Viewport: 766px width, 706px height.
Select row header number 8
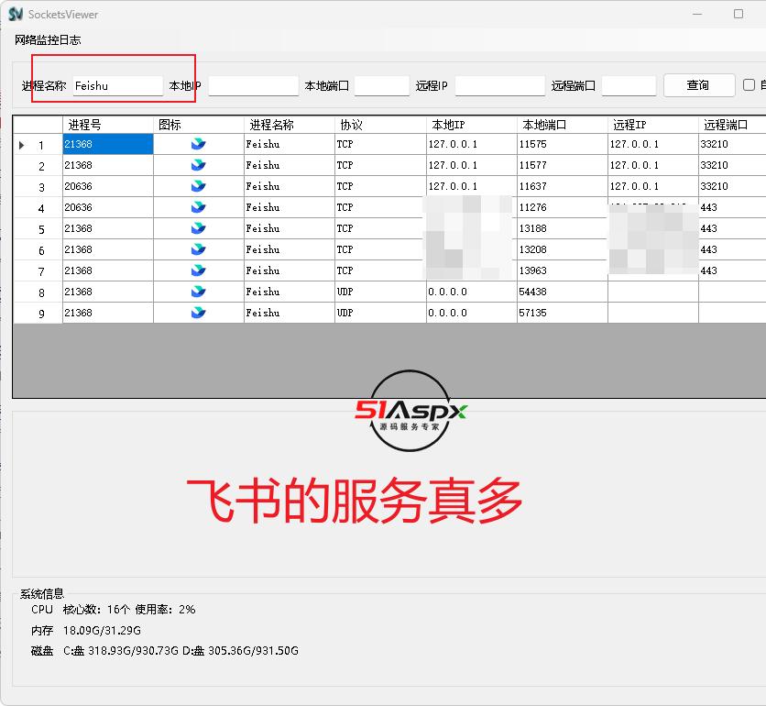pos(38,292)
